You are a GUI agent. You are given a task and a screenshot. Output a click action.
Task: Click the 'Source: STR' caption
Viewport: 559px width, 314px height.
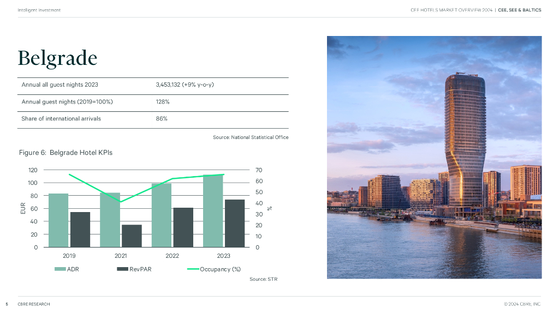click(x=264, y=279)
